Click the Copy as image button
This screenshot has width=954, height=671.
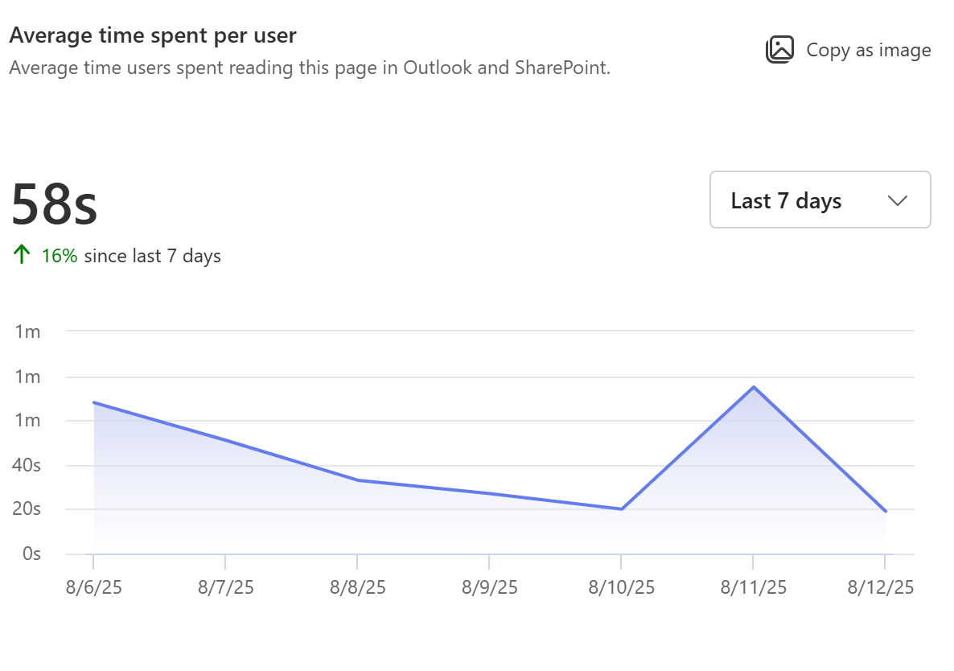(x=849, y=49)
